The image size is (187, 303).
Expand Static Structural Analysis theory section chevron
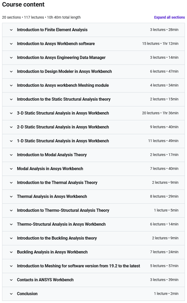[11, 99]
